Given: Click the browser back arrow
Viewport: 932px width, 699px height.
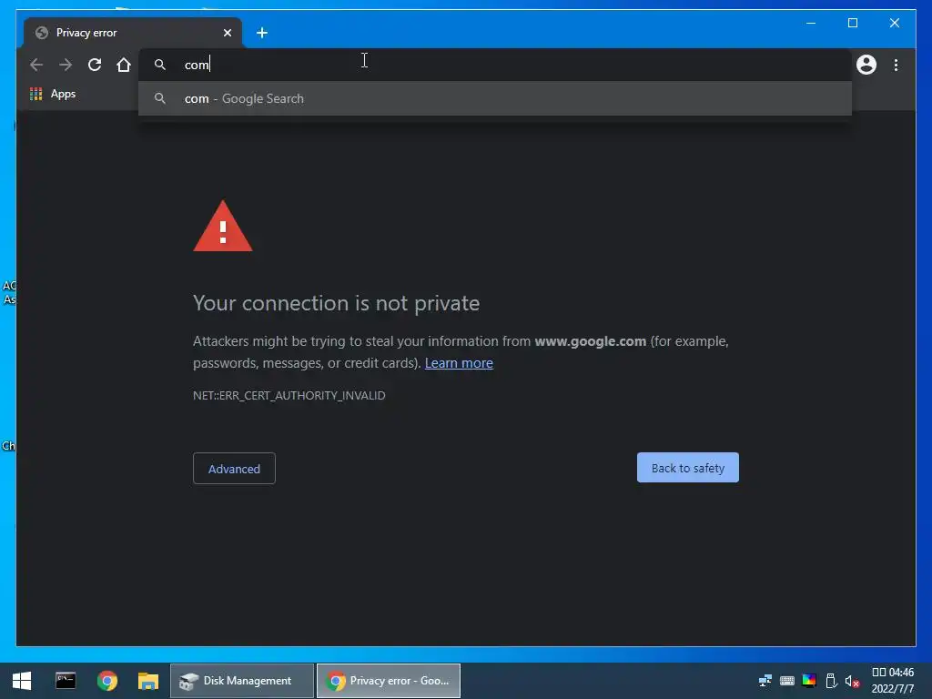Looking at the screenshot, I should pos(36,65).
